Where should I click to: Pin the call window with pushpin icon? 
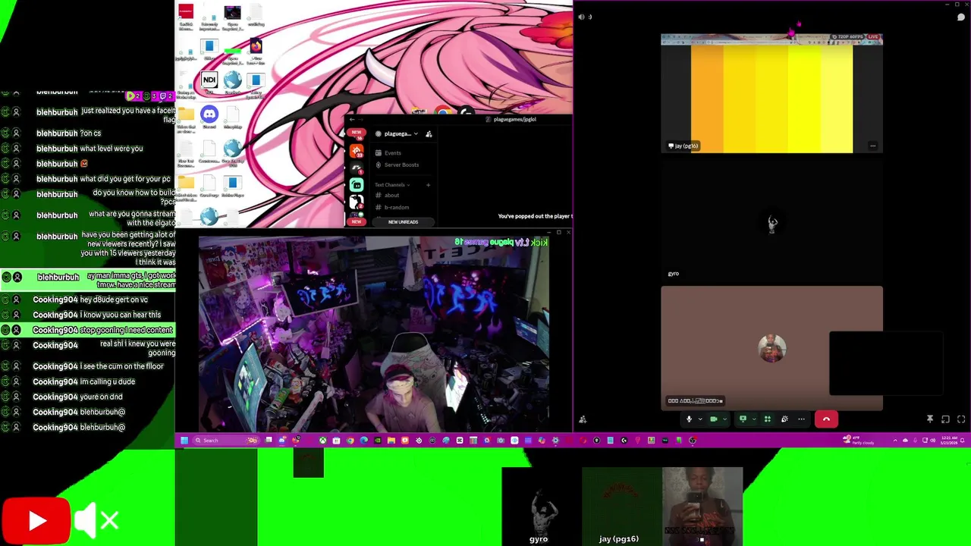tap(930, 419)
